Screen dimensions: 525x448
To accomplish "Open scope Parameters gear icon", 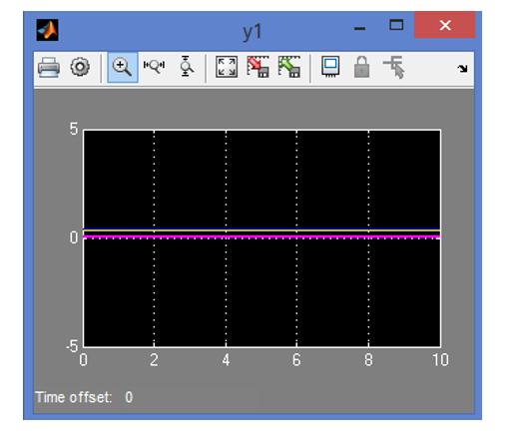I will (80, 67).
